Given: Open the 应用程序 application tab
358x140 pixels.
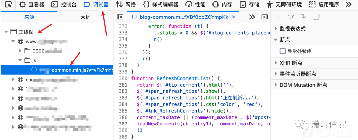Looking at the screenshot, I should click(x=324, y=4).
